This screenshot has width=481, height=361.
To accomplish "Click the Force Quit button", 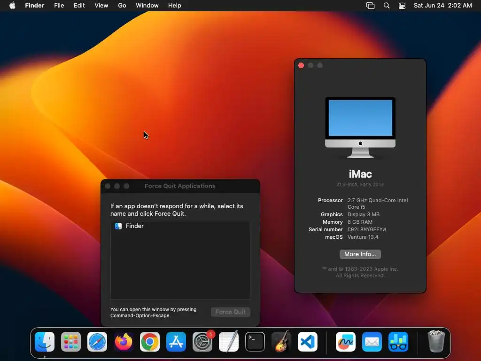I will point(230,312).
